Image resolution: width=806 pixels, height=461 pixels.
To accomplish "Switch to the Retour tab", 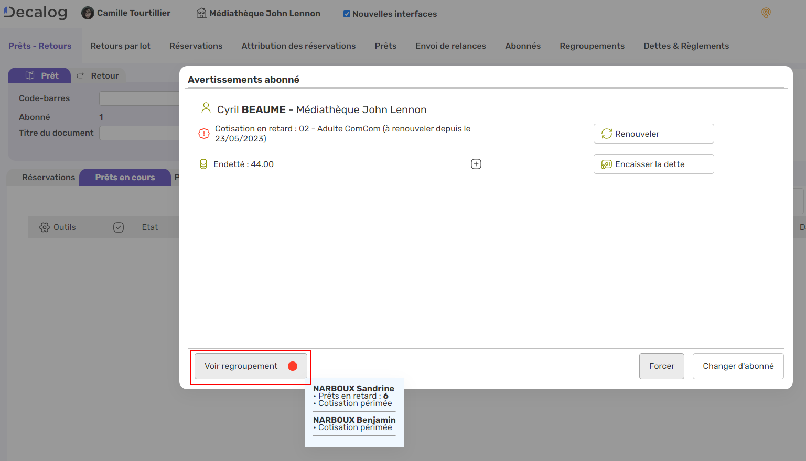I will tap(98, 76).
